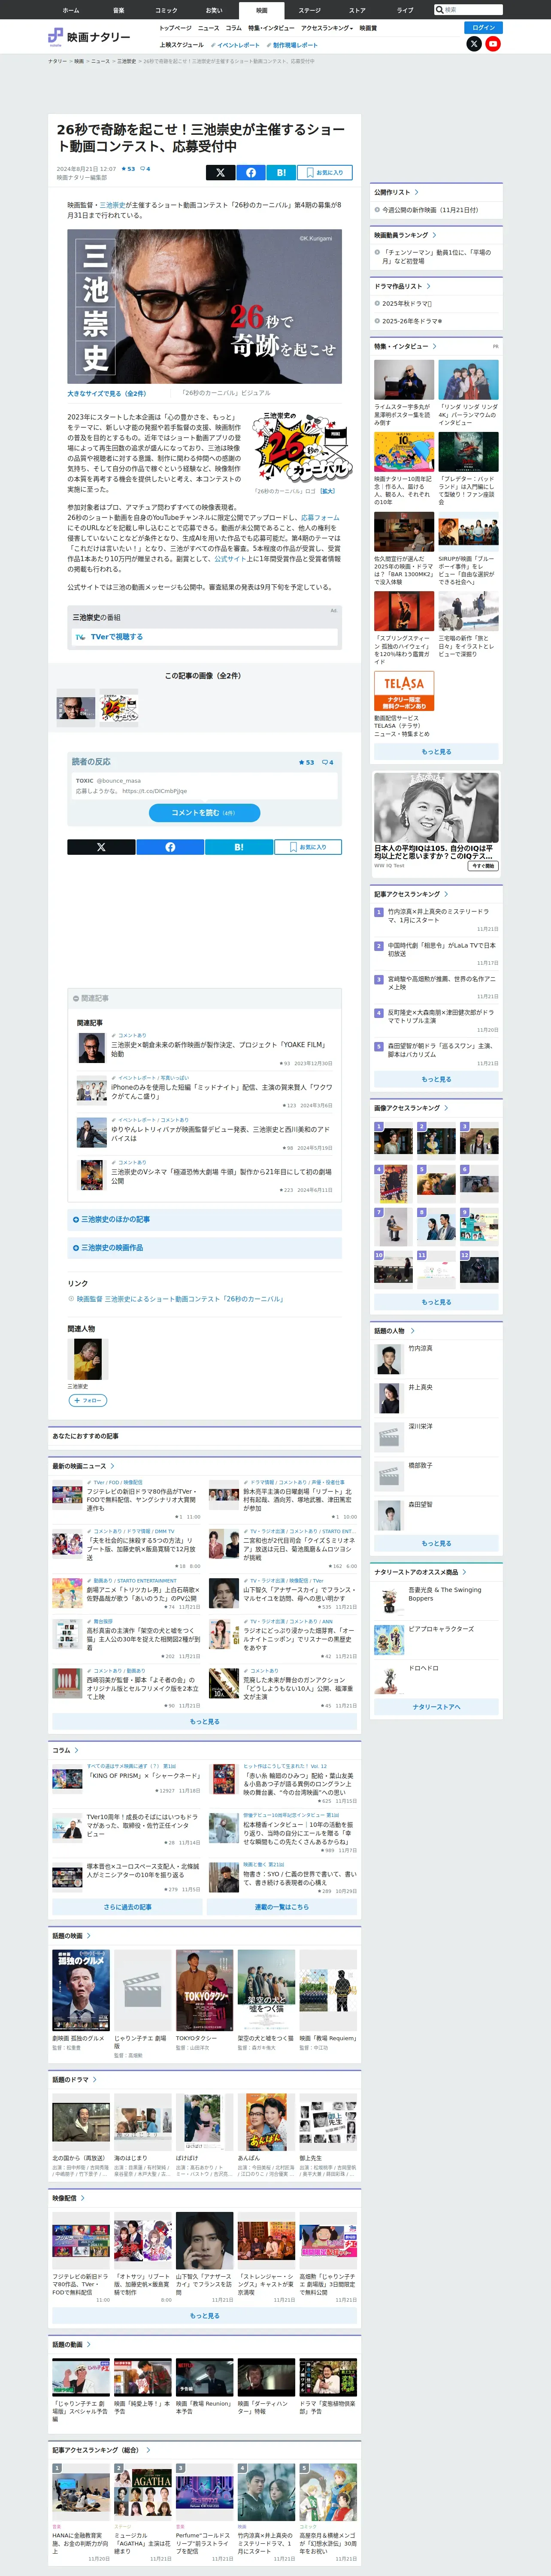Open the 記事アクセスランキング sidebar heading
The image size is (551, 2576).
pyautogui.click(x=411, y=894)
